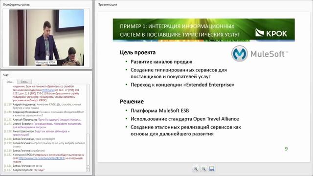Click the 'Open Travel Alliance' bullet
The image size is (313, 176).
tap(185, 119)
